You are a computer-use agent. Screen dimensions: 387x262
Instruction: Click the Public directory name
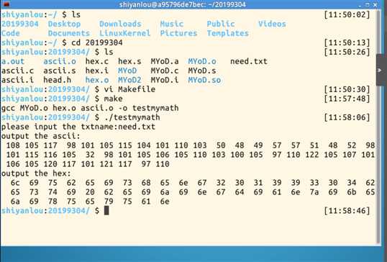221,24
